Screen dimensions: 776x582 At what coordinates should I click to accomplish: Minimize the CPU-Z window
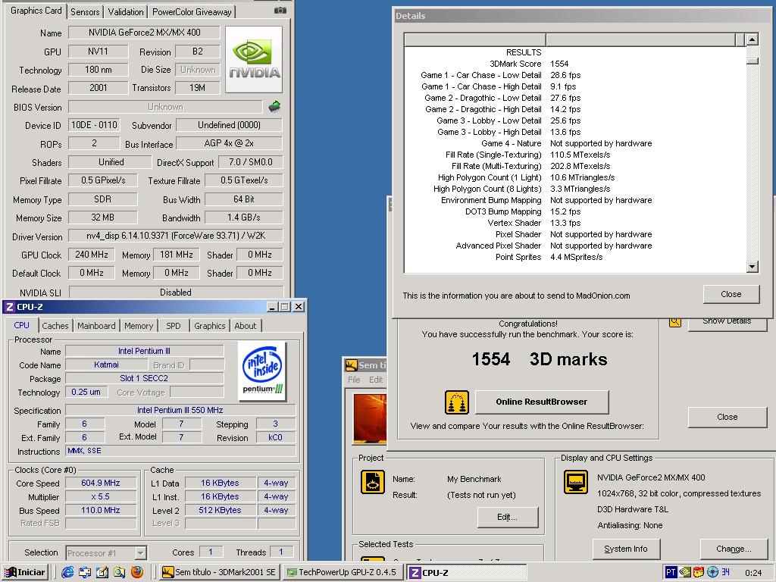point(273,307)
